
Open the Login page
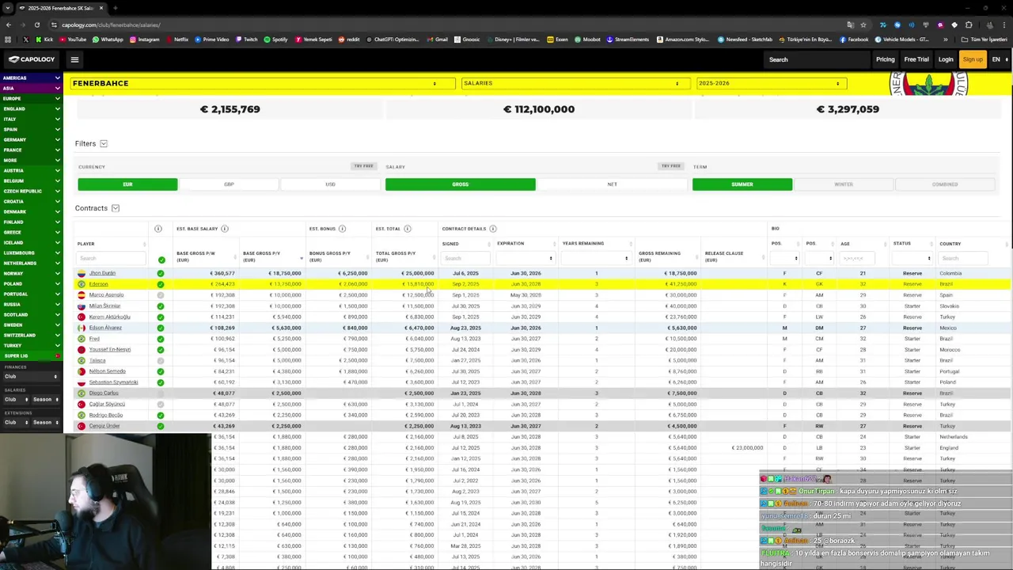(946, 59)
